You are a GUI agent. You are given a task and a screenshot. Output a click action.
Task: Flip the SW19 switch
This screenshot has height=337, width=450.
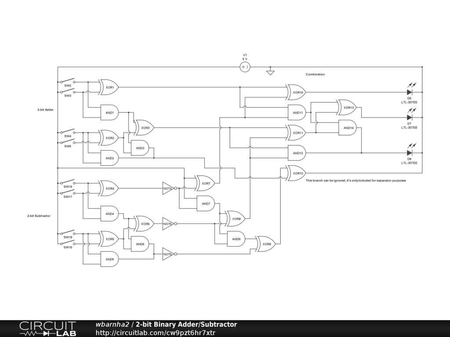point(67,182)
